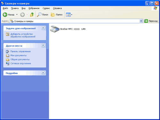Collapse the Задачи для изображений panel
The height and width of the screenshot is (120, 160).
click(43, 28)
